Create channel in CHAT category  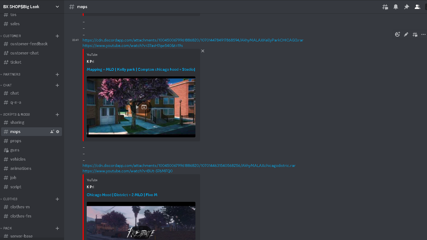coord(57,85)
